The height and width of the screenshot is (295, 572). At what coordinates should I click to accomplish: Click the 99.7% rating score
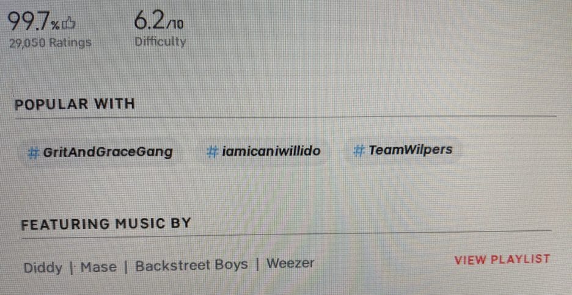(33, 21)
